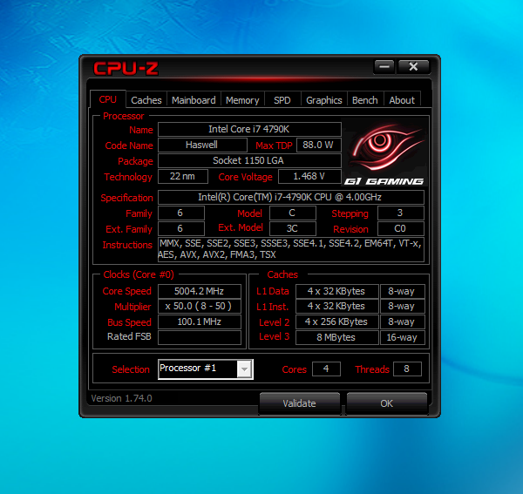Image resolution: width=523 pixels, height=494 pixels.
Task: Click the OK button
Action: pos(386,403)
